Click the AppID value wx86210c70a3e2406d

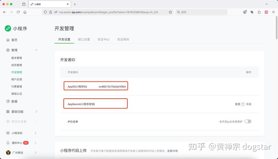[112, 86]
